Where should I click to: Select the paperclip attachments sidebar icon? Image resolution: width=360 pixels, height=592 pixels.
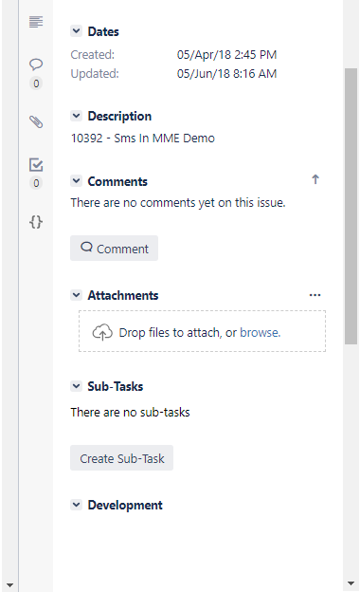pyautogui.click(x=36, y=121)
